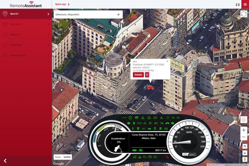Zoom in the map with plus button
The image size is (249, 166).
click(x=244, y=130)
